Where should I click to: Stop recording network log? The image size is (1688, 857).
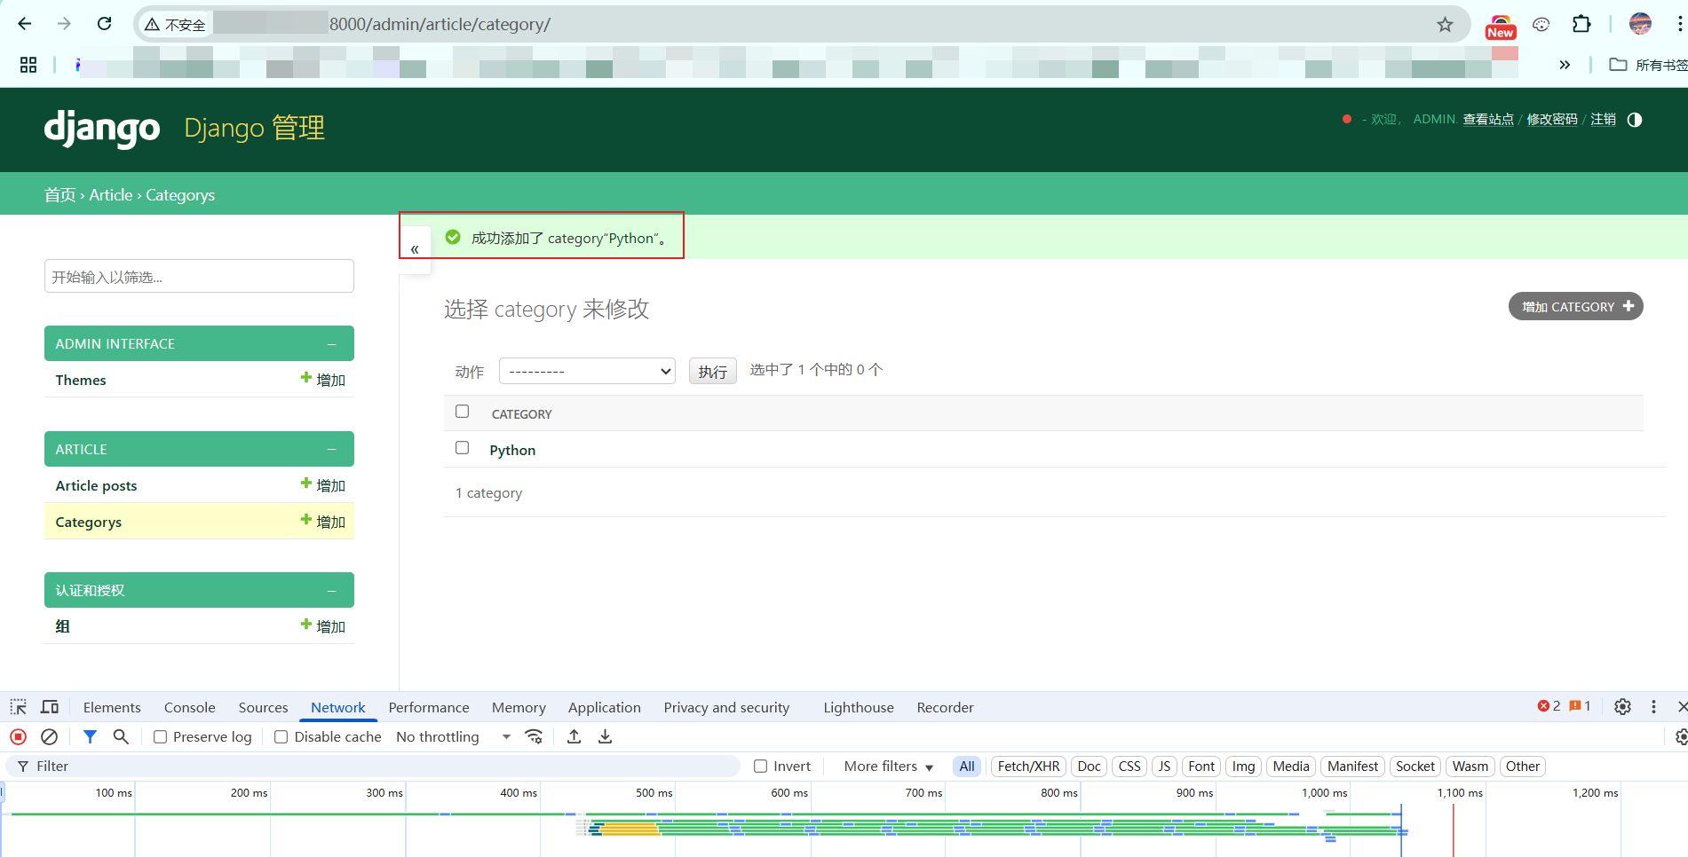coord(18,736)
